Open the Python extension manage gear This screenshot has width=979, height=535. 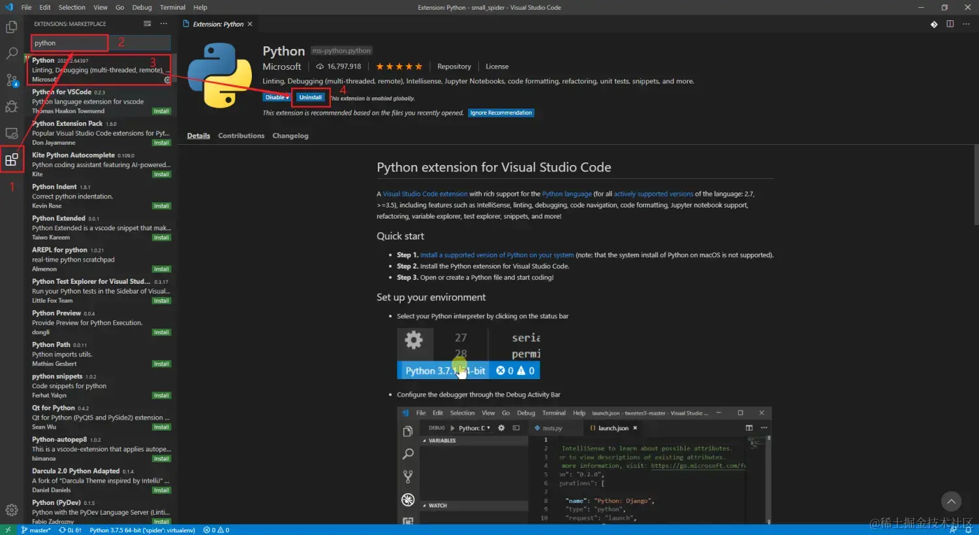pos(167,80)
